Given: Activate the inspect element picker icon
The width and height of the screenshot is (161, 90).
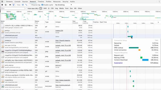Looking at the screenshot, I should point(2,1).
